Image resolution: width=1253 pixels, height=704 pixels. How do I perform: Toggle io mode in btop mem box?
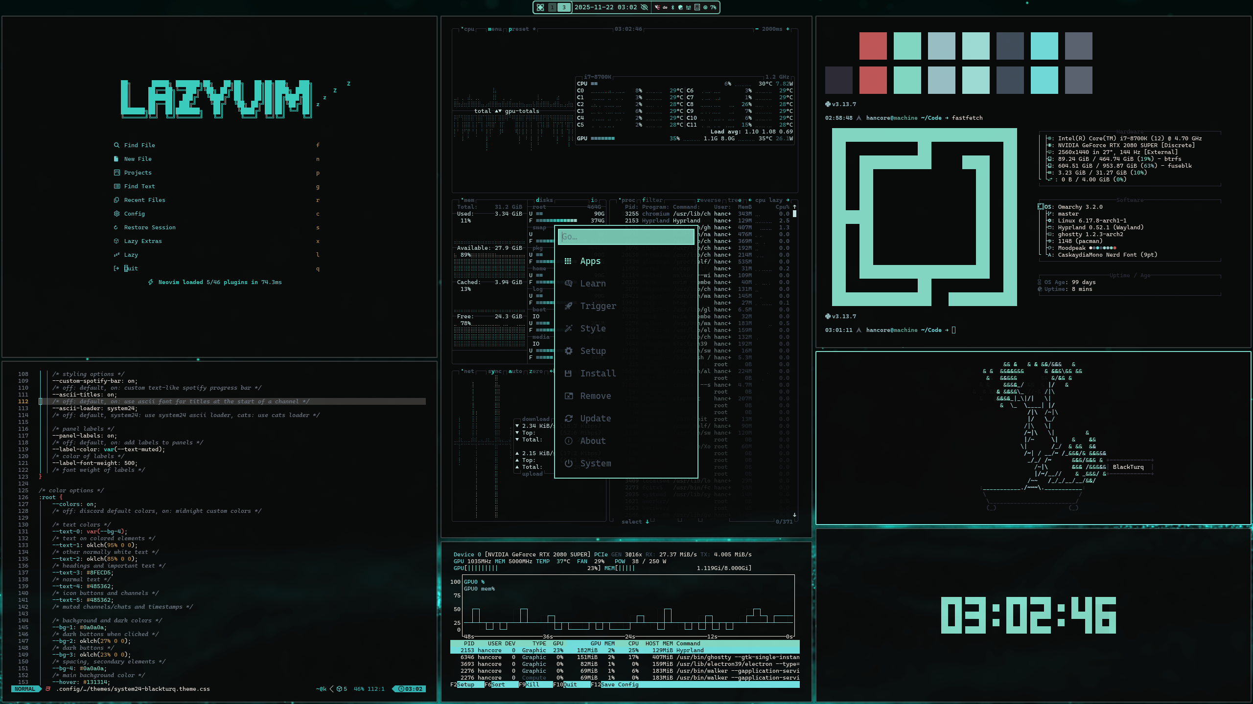594,200
